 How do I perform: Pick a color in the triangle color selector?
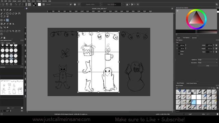coord(196,19)
